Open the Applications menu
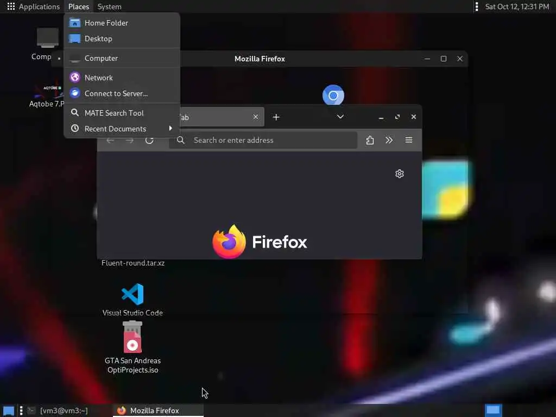Screen dimensions: 556x417 click(x=33, y=7)
